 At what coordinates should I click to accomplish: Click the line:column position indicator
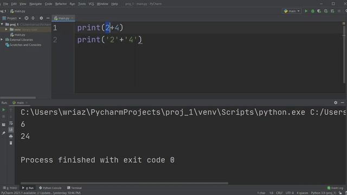click(x=271, y=193)
